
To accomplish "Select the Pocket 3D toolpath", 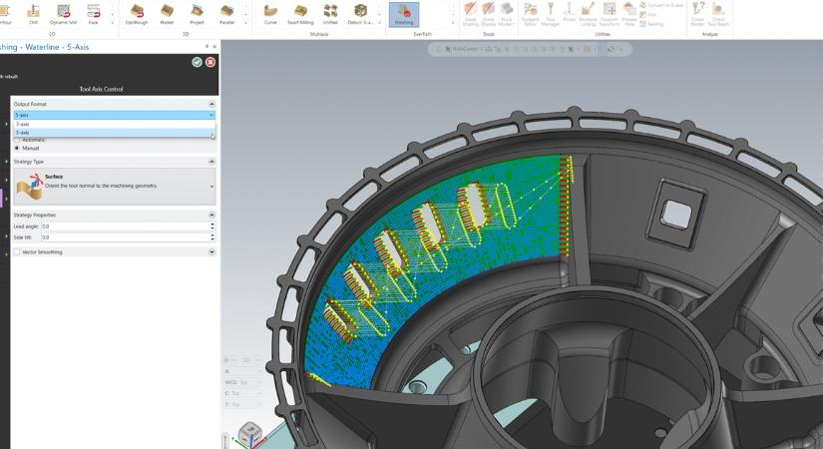I will coord(167,14).
